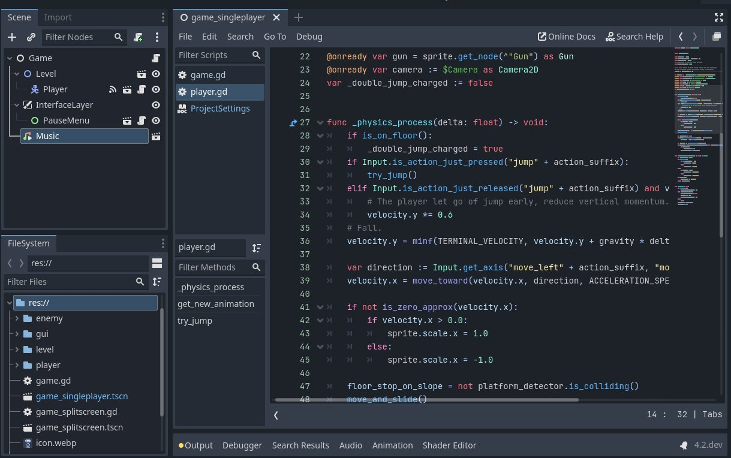731x458 pixels.
Task: Click the instantiate scene link icon
Action: pos(31,37)
